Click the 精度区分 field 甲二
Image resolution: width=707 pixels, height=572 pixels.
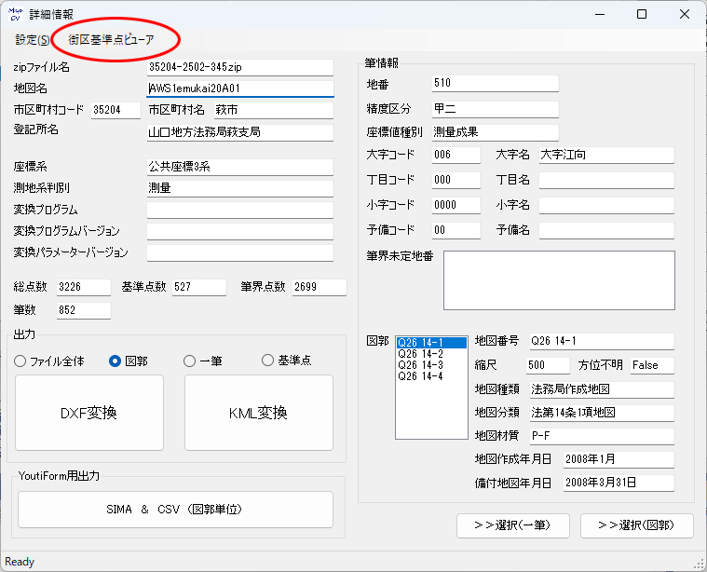(x=495, y=109)
